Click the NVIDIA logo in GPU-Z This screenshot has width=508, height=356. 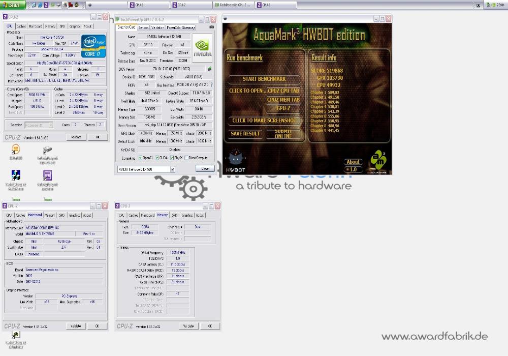tap(203, 48)
